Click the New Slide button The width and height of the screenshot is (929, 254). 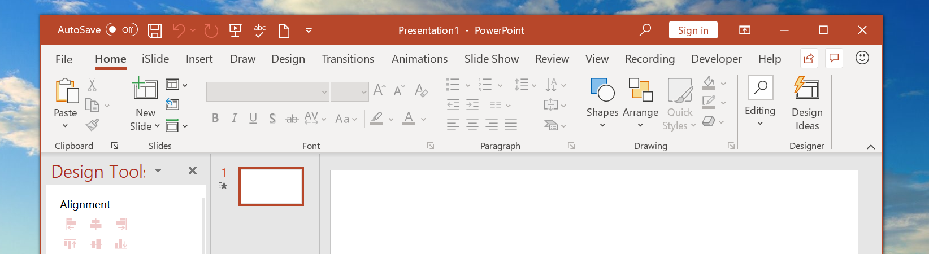[145, 104]
